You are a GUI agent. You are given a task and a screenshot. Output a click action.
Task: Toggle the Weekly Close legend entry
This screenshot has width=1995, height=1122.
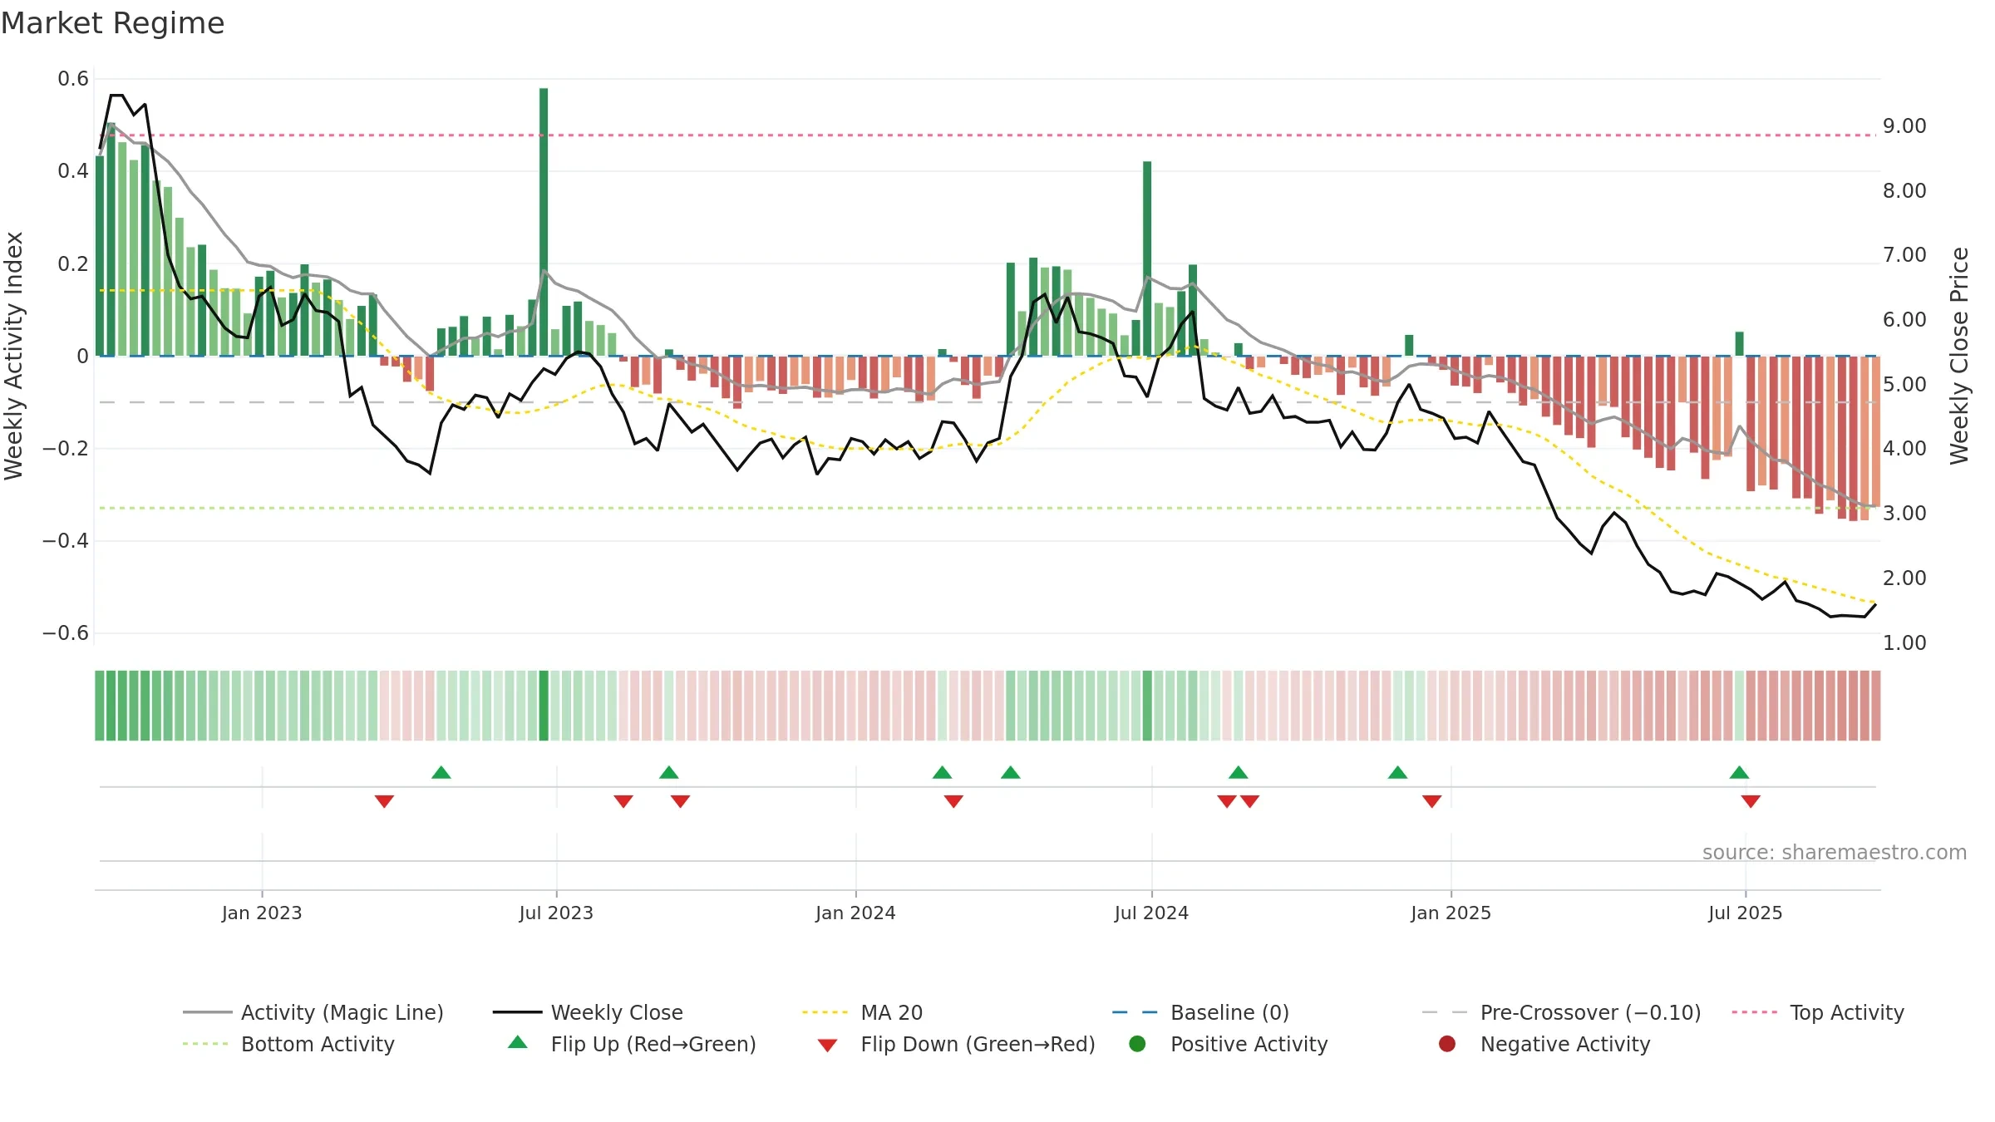588,1012
